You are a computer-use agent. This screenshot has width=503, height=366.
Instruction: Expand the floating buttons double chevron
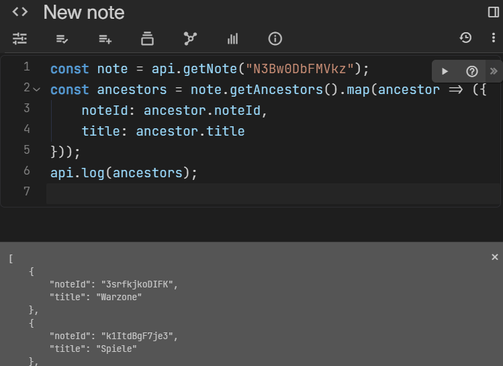tap(494, 71)
